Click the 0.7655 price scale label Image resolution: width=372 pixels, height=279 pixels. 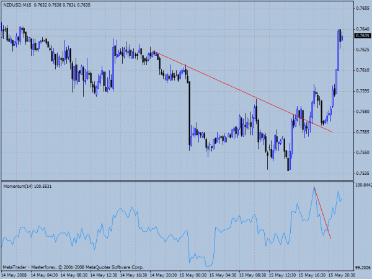363,8
